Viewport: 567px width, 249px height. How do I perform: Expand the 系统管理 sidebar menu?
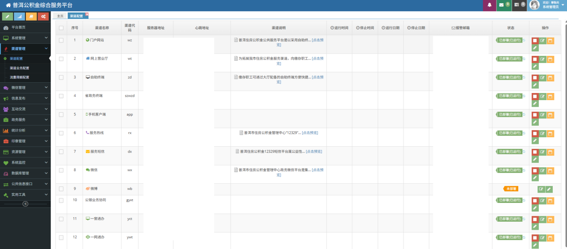tap(25, 38)
